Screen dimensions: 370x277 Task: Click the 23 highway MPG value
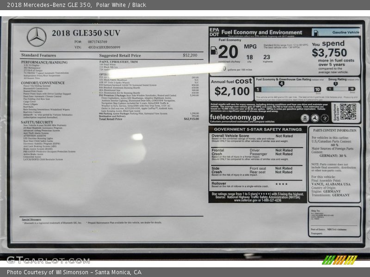coord(267,57)
